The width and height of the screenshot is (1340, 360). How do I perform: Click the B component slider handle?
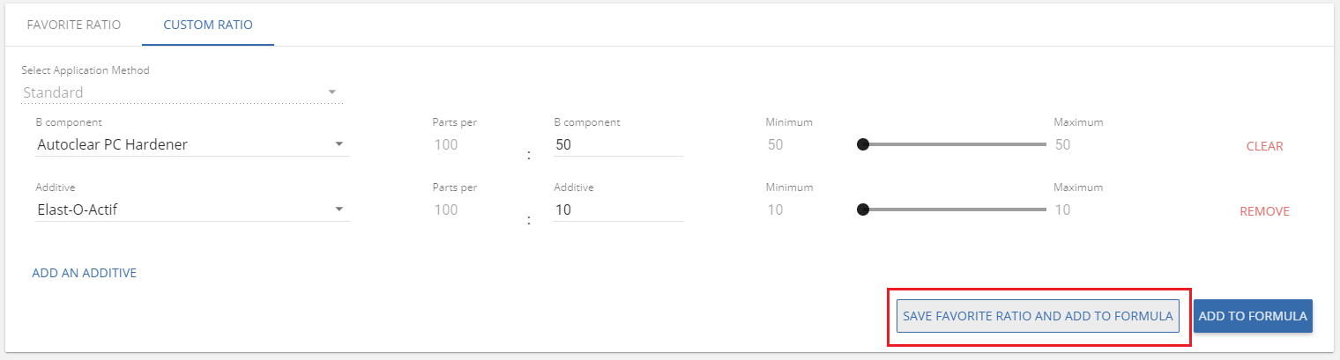[863, 144]
